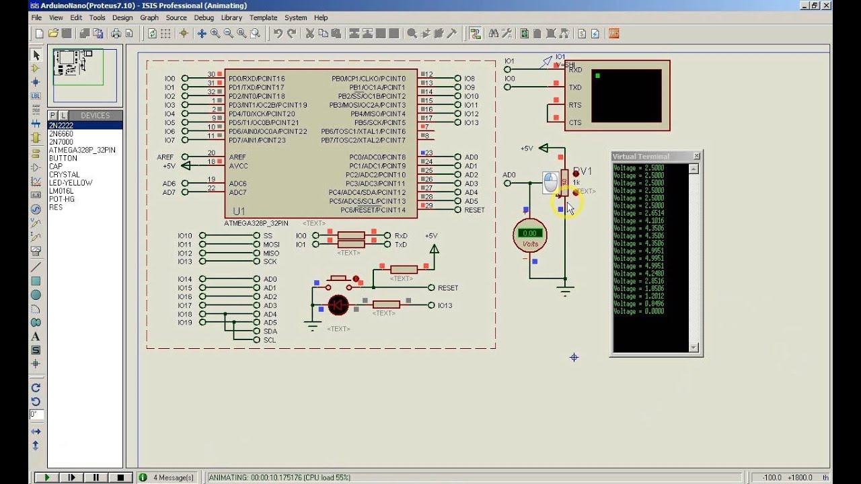Click the Pan/center view icon
The width and height of the screenshot is (861, 484).
202,33
